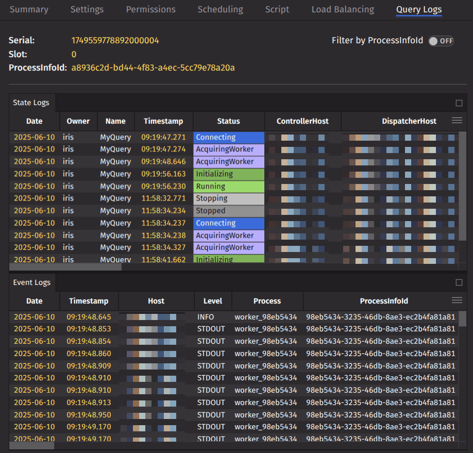473x453 pixels.
Task: Select the Scheduling tab
Action: click(220, 9)
